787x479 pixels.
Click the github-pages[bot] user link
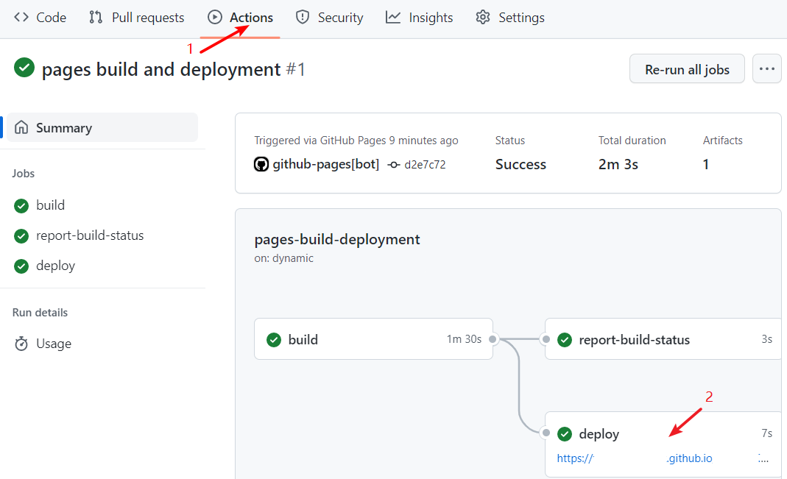point(325,165)
